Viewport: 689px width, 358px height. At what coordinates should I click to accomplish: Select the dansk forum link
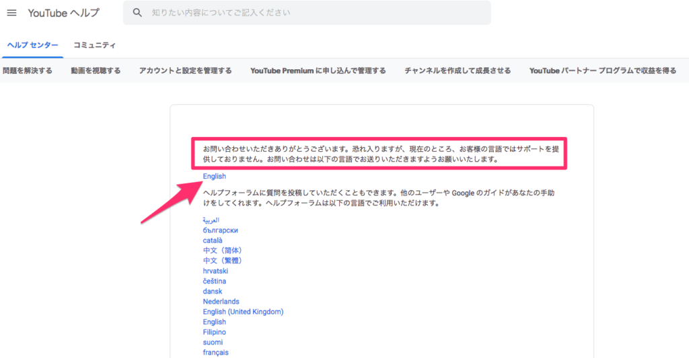point(213,292)
